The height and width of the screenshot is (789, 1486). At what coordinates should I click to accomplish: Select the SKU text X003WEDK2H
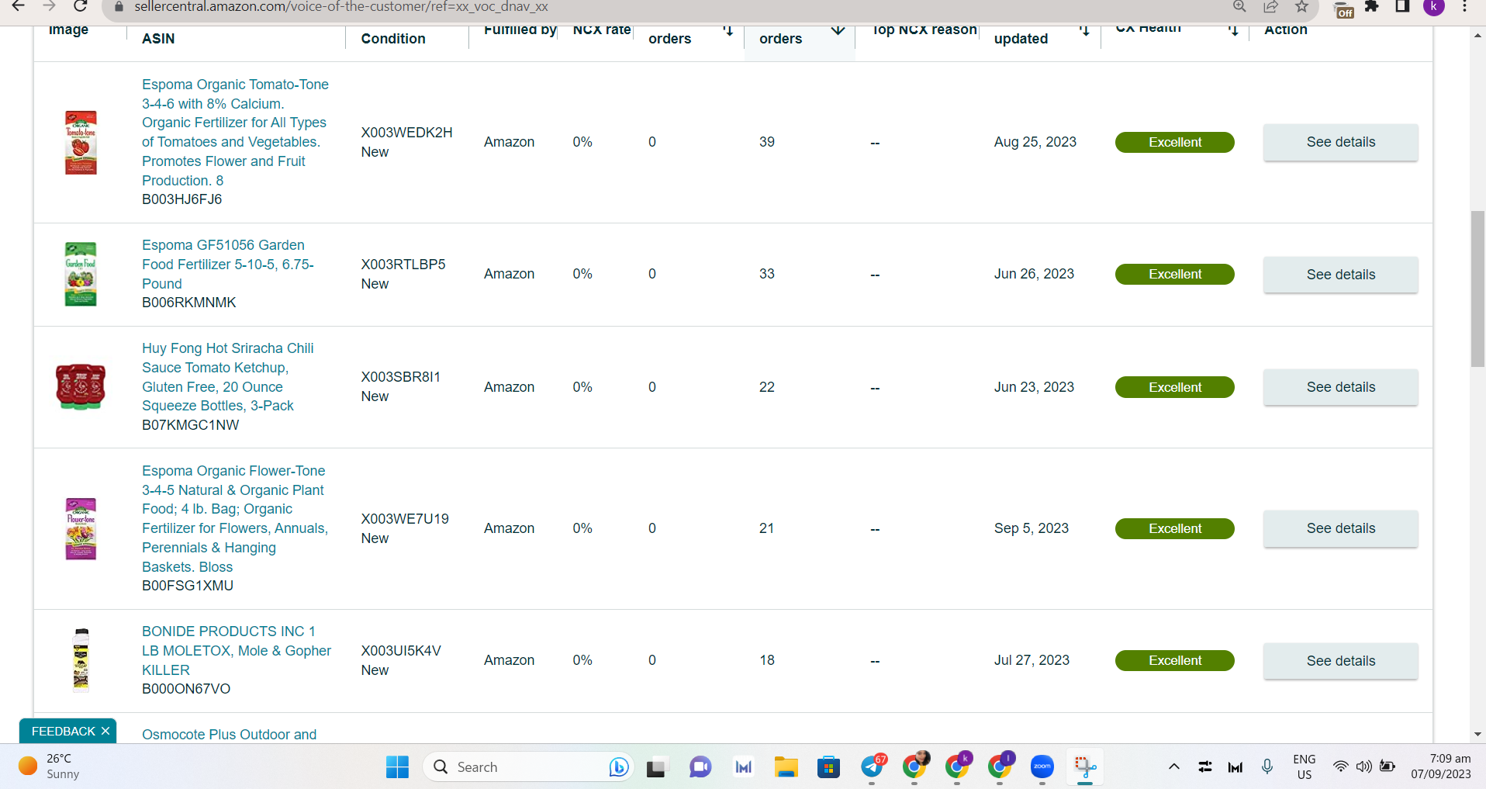(406, 133)
